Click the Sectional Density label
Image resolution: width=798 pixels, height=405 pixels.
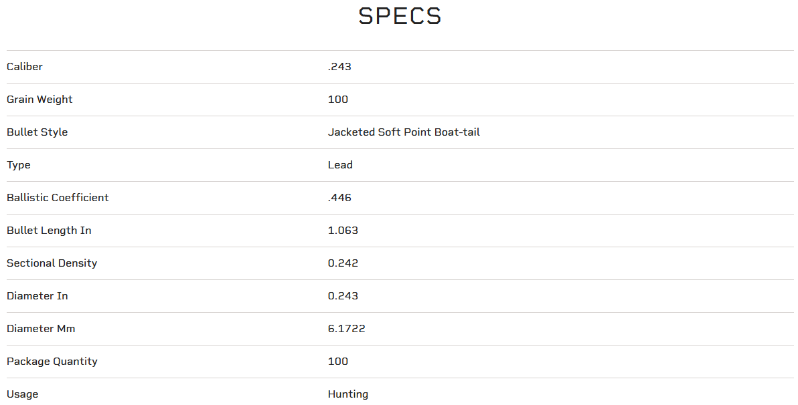[52, 263]
